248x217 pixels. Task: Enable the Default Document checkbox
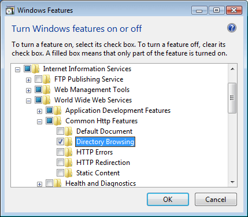[60, 131]
